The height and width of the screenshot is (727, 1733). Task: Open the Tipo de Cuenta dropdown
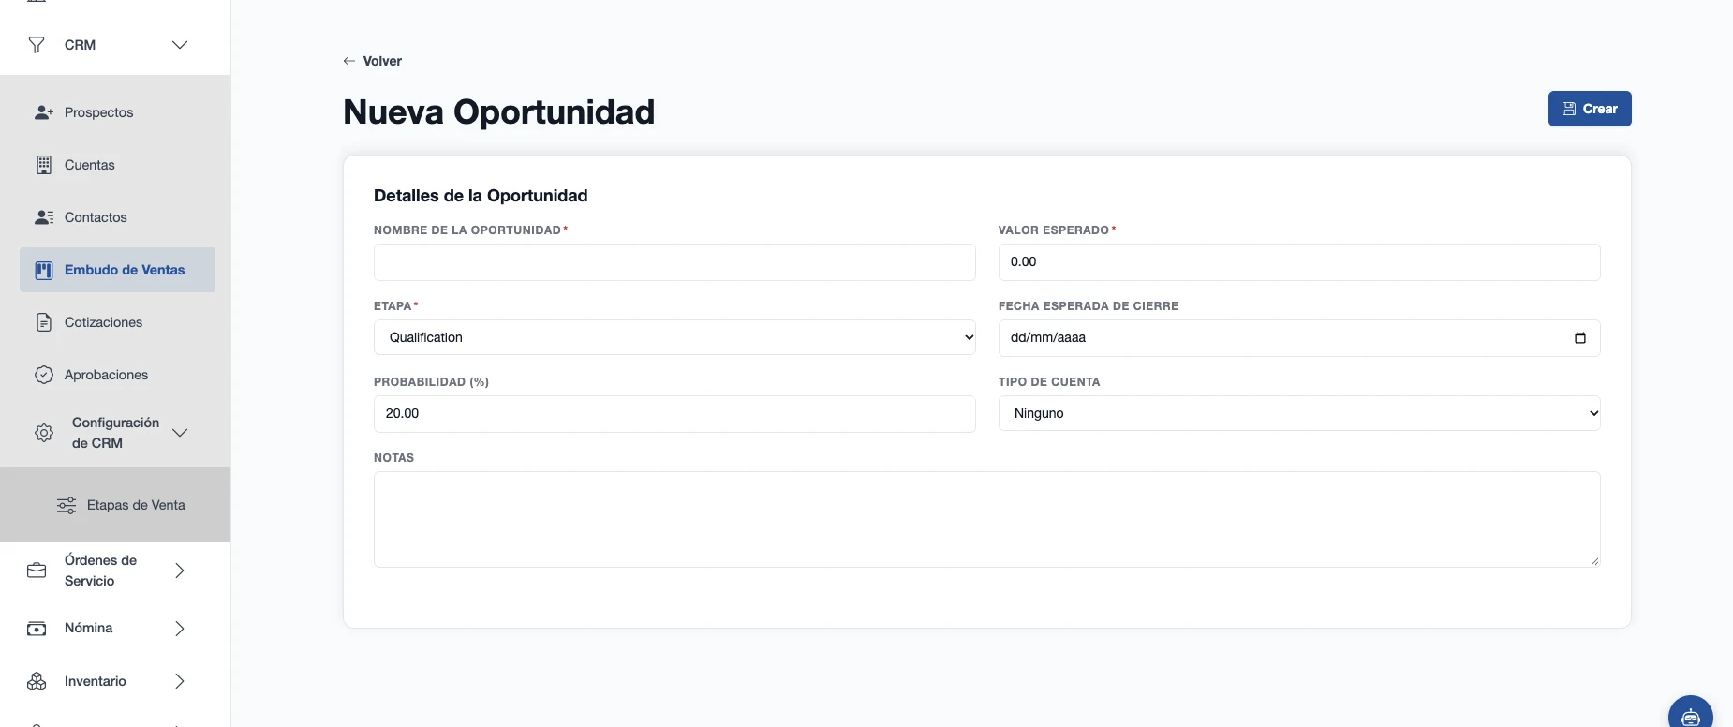1299,413
